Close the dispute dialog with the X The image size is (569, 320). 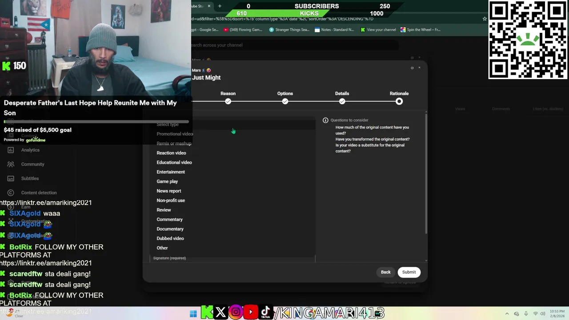click(419, 68)
